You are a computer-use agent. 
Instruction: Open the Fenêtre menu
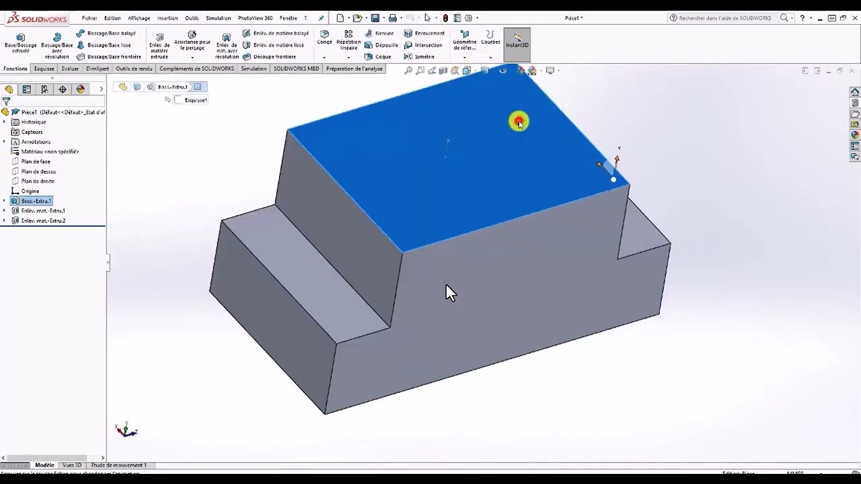tap(288, 18)
